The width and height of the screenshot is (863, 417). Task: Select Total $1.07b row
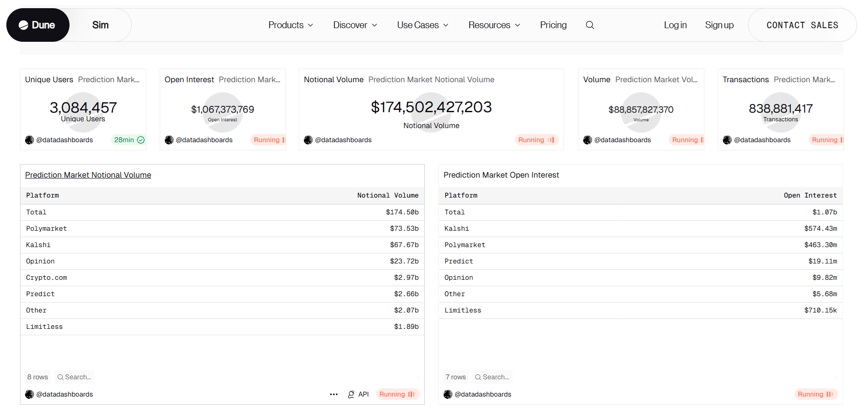coord(640,212)
